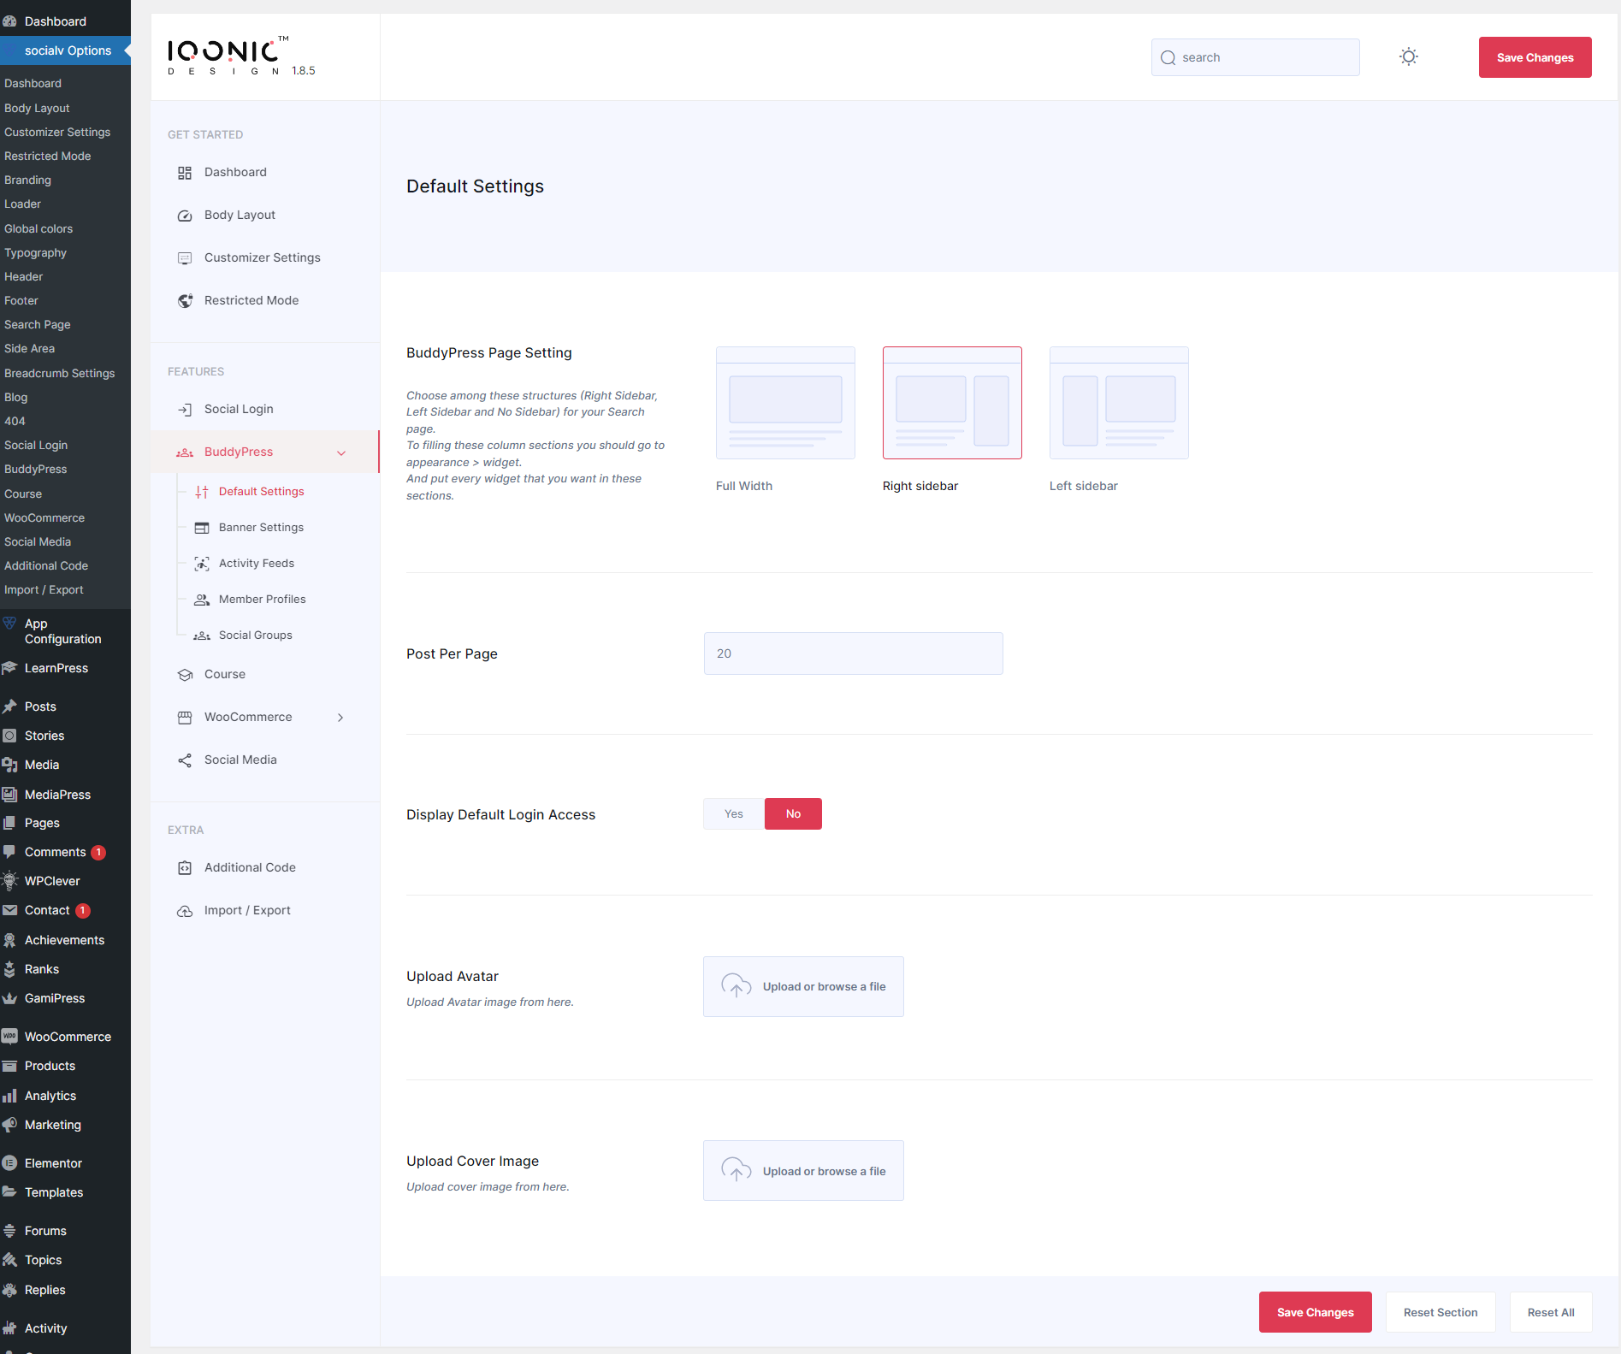Click the Body Layout gauge icon
Viewport: 1621px width, 1354px height.
[185, 216]
